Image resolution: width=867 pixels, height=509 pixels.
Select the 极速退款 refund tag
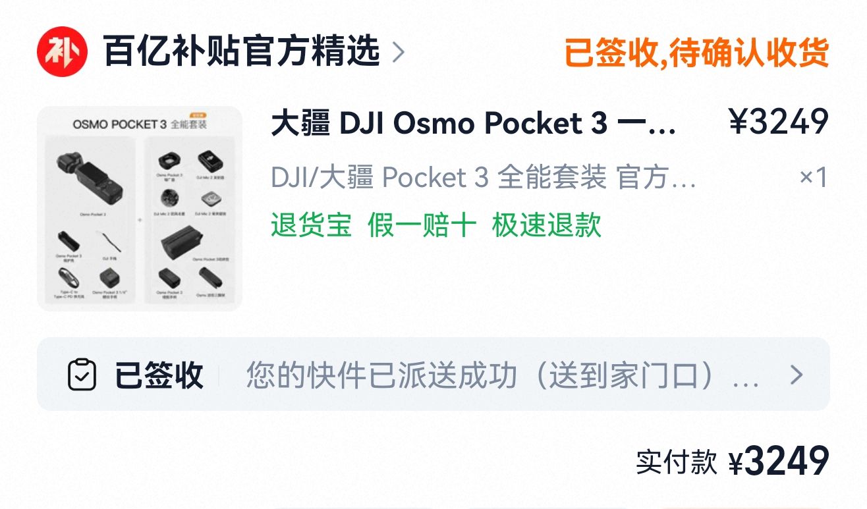coord(546,225)
